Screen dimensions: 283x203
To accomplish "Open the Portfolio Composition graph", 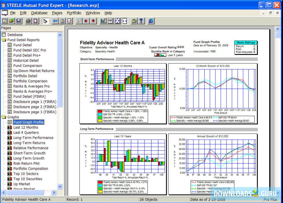I will [x=31, y=169].
